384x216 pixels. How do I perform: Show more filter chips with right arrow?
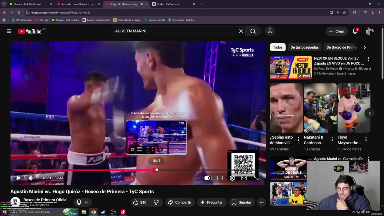[364, 47]
